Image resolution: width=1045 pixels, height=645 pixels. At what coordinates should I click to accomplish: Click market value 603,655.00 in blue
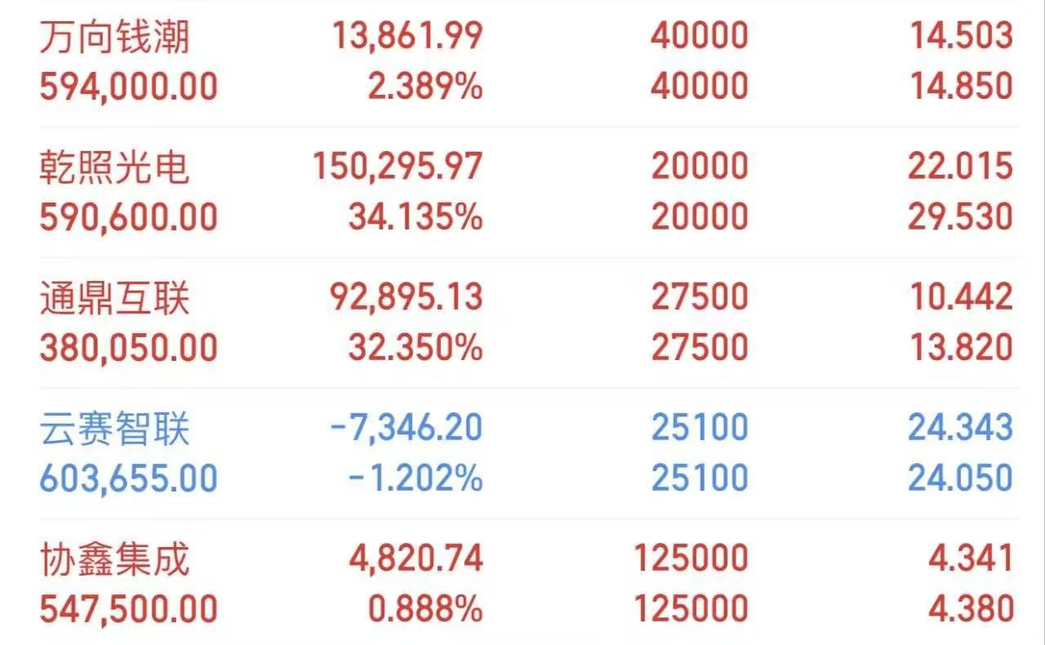coord(129,478)
